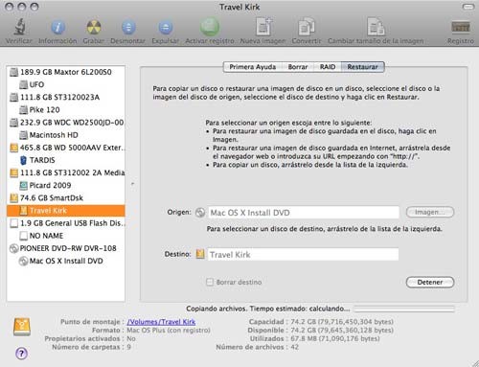The image size is (479, 367).
Task: Click the Origen input field
Action: pos(304,213)
